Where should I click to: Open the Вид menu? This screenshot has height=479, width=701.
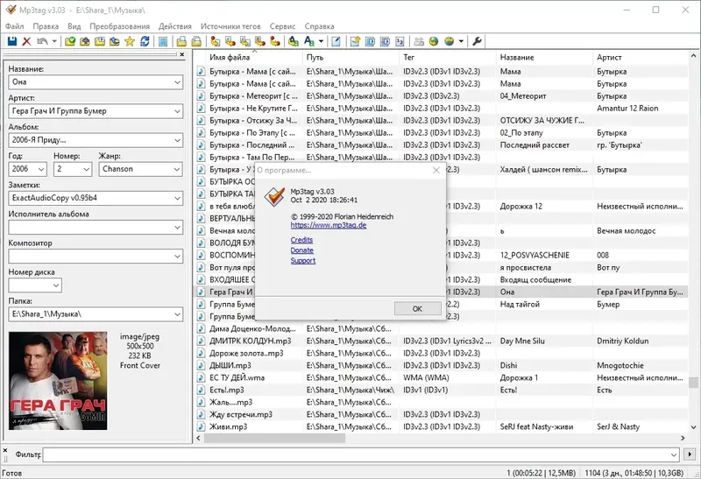point(74,26)
